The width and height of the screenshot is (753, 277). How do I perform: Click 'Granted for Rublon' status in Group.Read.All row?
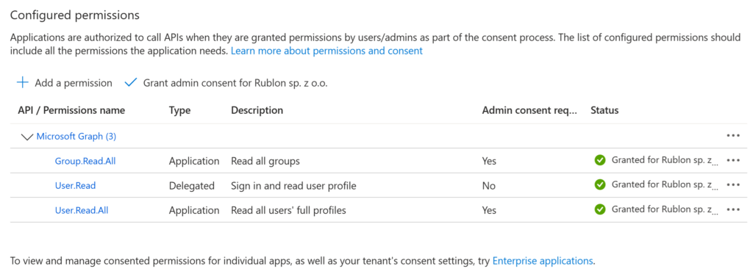(665, 160)
